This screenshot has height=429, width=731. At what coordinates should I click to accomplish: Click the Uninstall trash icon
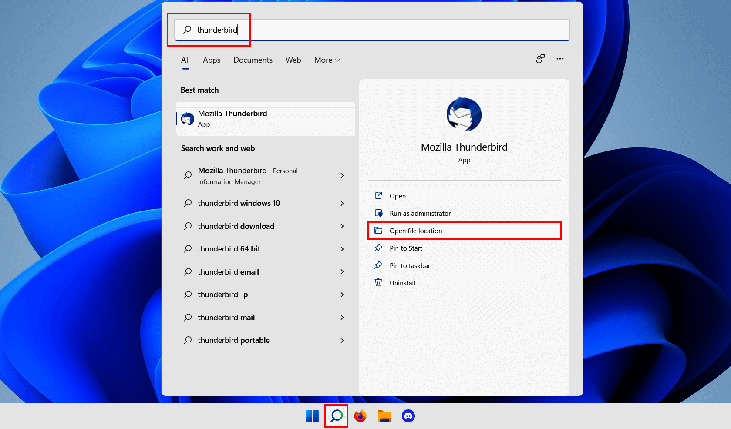(x=378, y=282)
